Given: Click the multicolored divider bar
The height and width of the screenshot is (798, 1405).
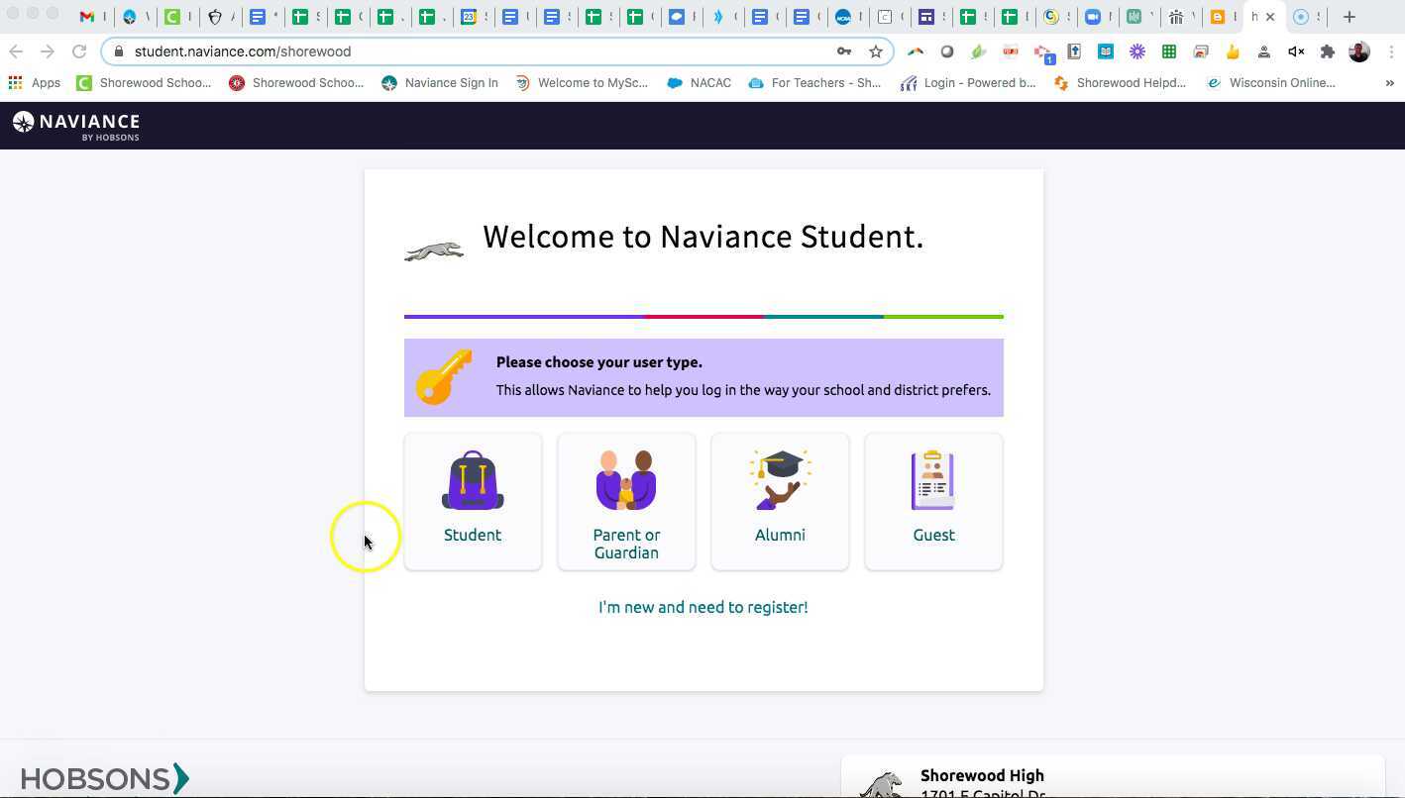Looking at the screenshot, I should click(x=702, y=317).
